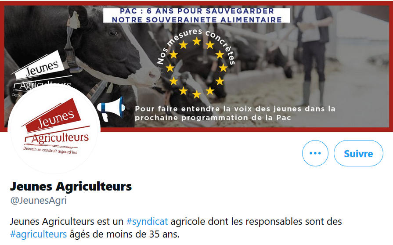
Task: Click the bold Jeunes Agriculteurs profile name
Action: (x=71, y=186)
